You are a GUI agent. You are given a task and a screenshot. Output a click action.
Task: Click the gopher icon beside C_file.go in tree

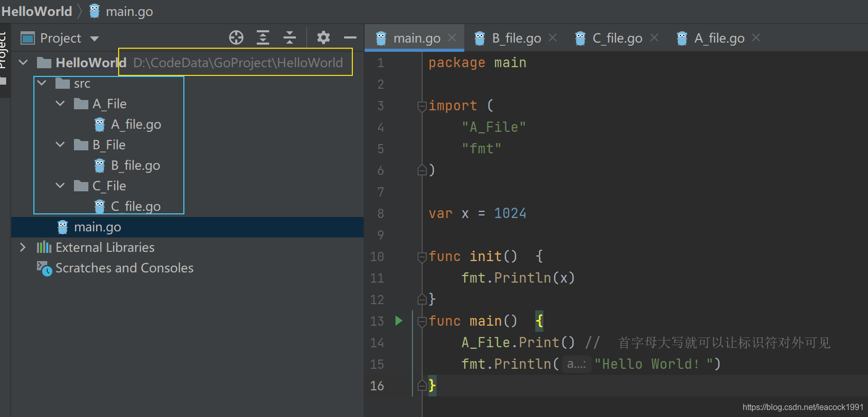click(x=100, y=206)
